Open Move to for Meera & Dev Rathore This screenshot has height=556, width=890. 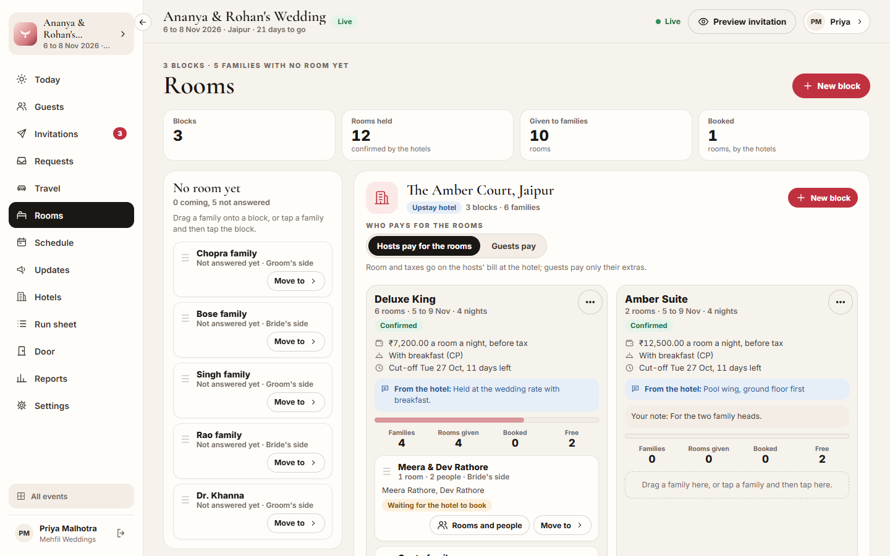562,526
